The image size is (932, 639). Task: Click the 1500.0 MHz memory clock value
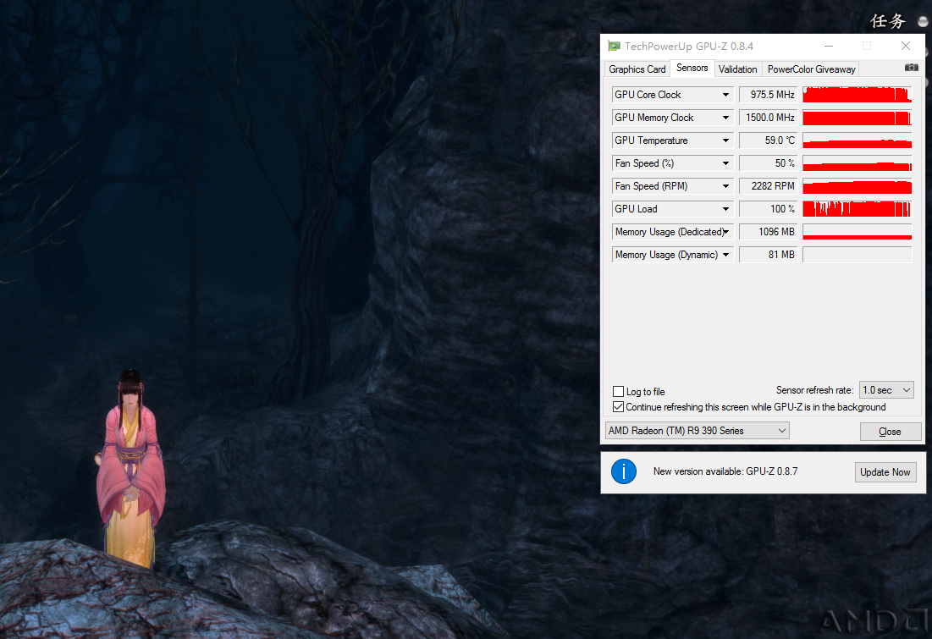click(768, 118)
